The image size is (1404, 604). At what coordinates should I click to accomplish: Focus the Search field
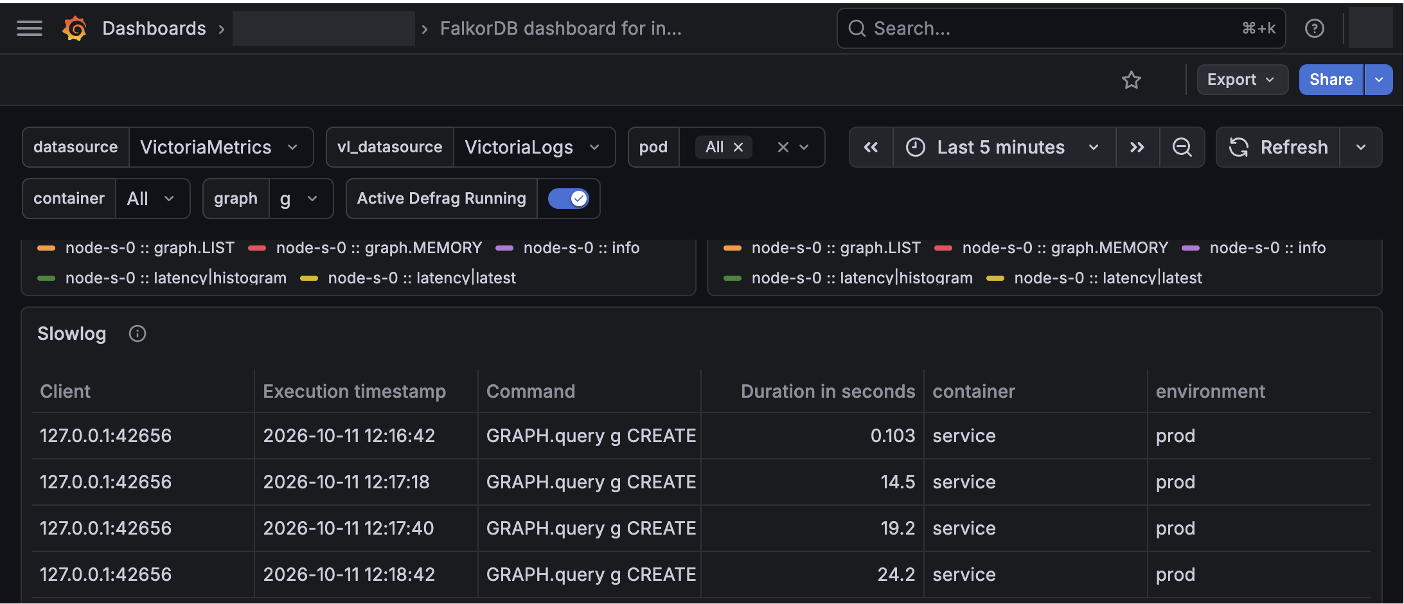coord(1061,28)
